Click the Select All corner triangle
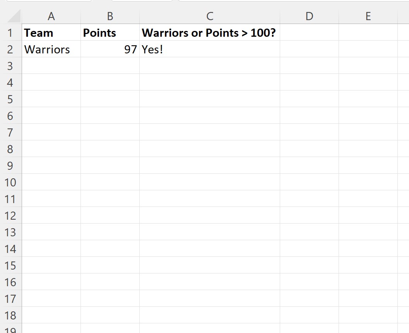 pos(14,16)
